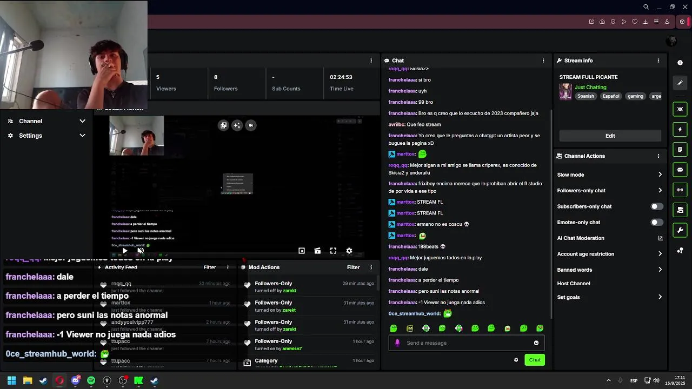Click purple microphone icon in chat input
Viewport: 692px width, 389px height.
tap(397, 343)
